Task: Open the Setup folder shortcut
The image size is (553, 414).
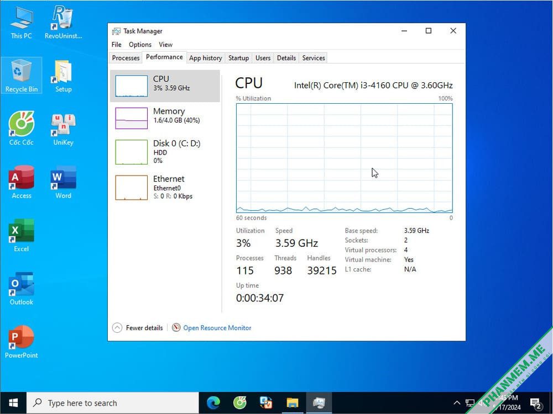Action: (x=63, y=76)
